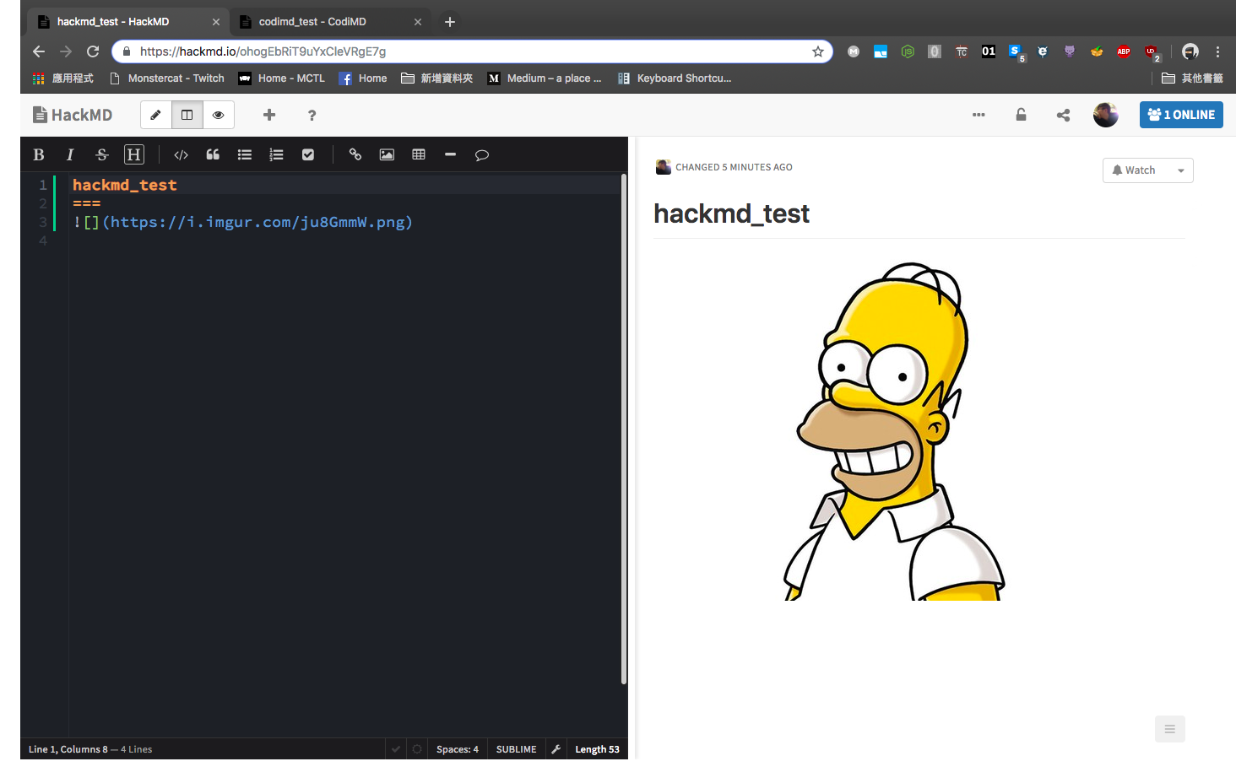Open the 應用程式 apps shortcut
Screen dimensions: 1236x783
63,78
